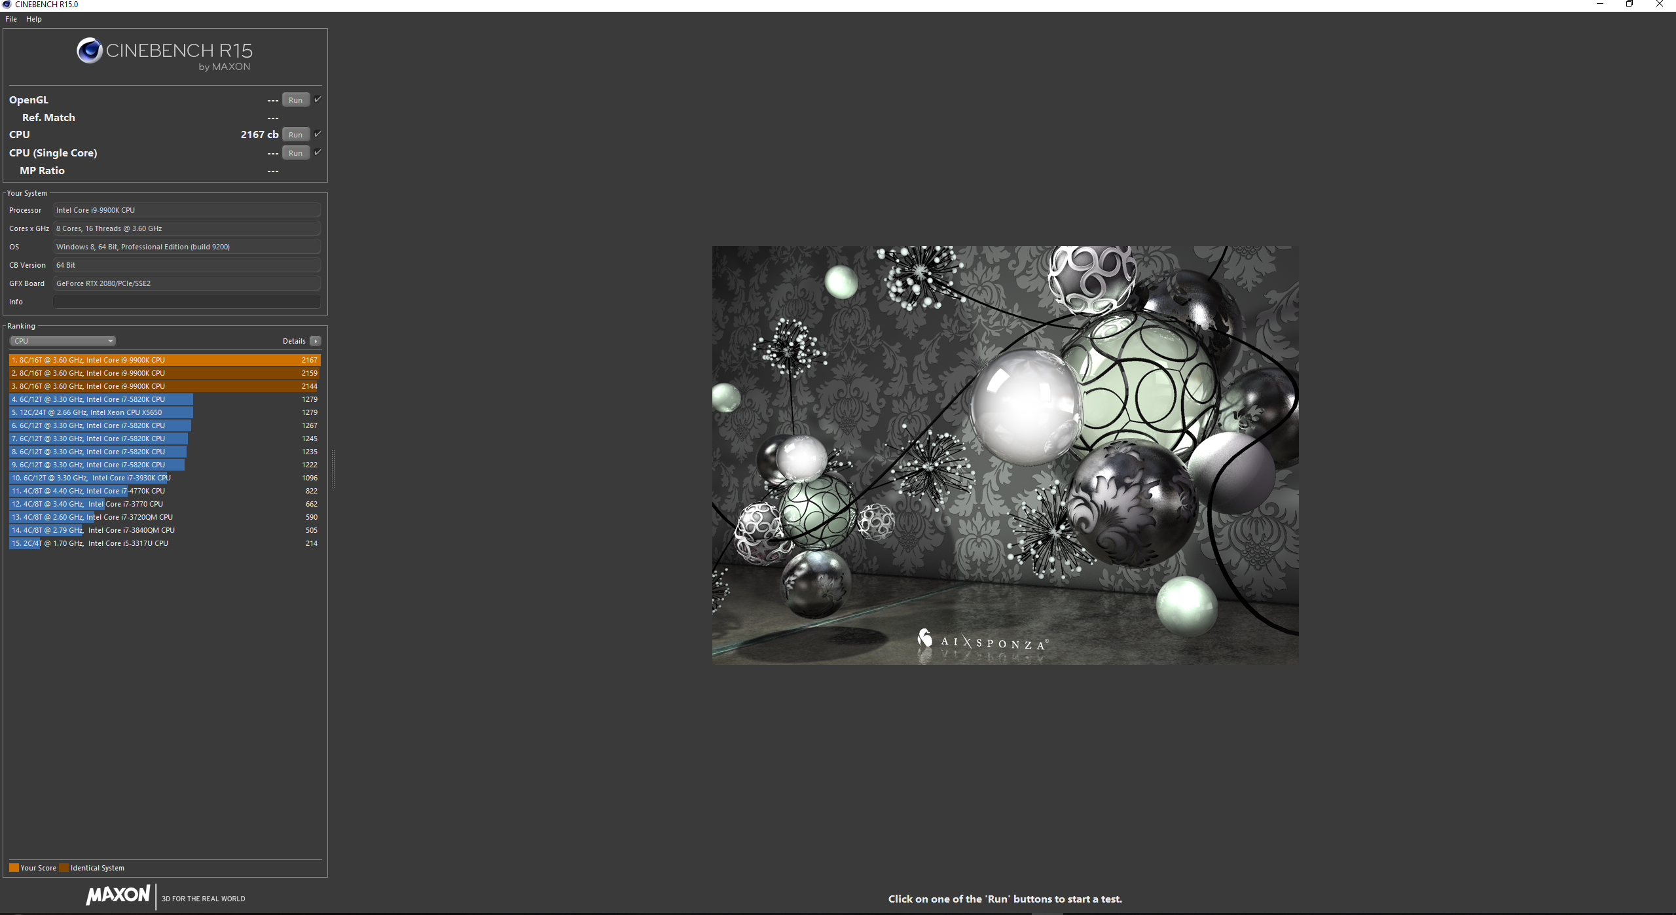This screenshot has height=915, width=1676.
Task: Toggle the OpenGL test checkbox
Action: pos(318,99)
